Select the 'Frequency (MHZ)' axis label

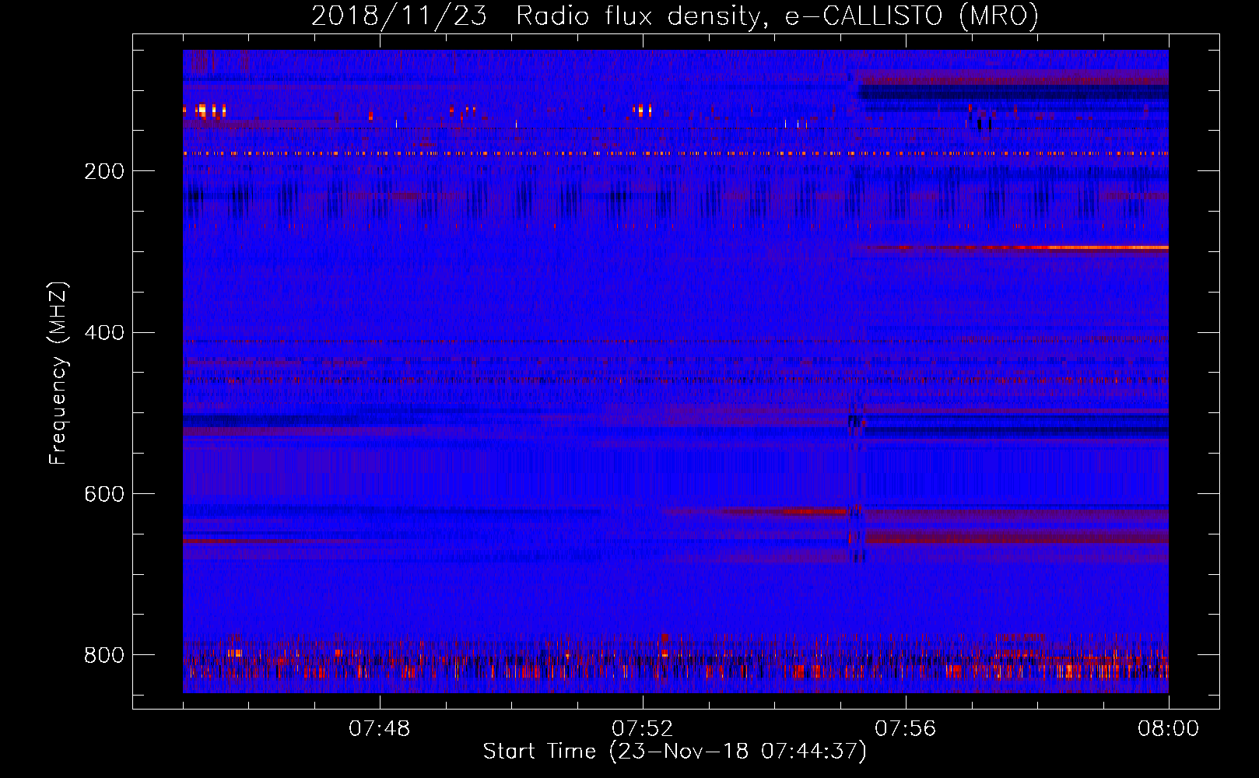pos(58,373)
